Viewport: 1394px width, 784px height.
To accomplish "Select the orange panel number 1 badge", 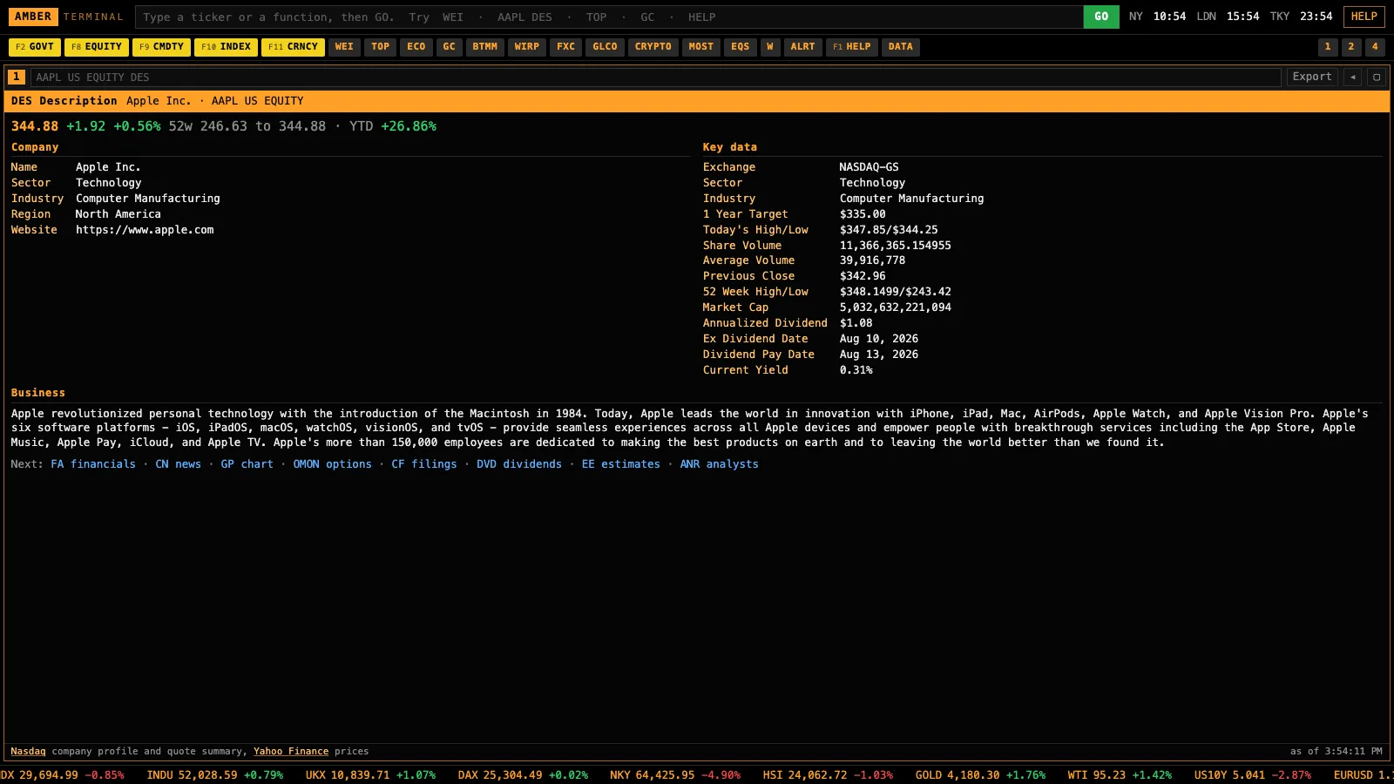I will [x=17, y=77].
